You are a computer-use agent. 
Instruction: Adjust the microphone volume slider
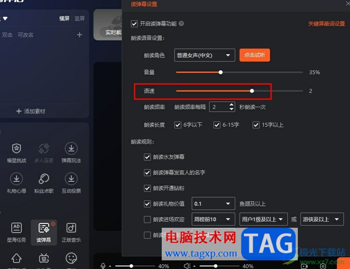click(131, 266)
